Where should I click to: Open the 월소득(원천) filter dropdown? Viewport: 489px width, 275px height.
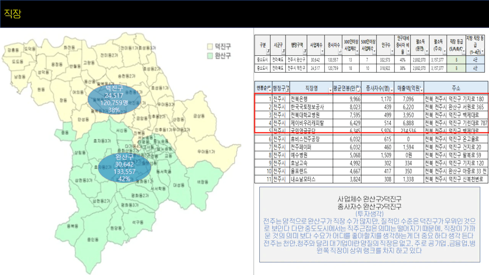(427, 52)
